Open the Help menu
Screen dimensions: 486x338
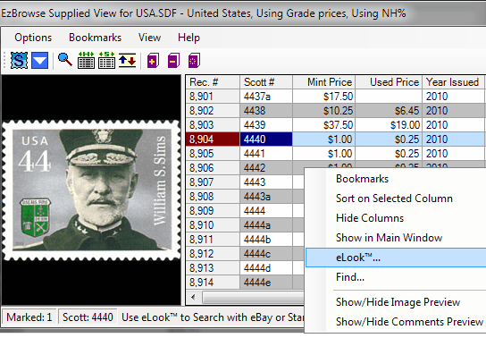(x=189, y=38)
